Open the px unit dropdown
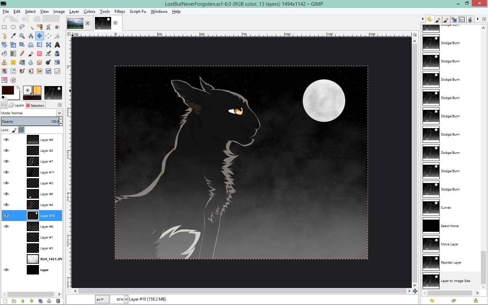The height and width of the screenshot is (305, 488). [x=102, y=299]
